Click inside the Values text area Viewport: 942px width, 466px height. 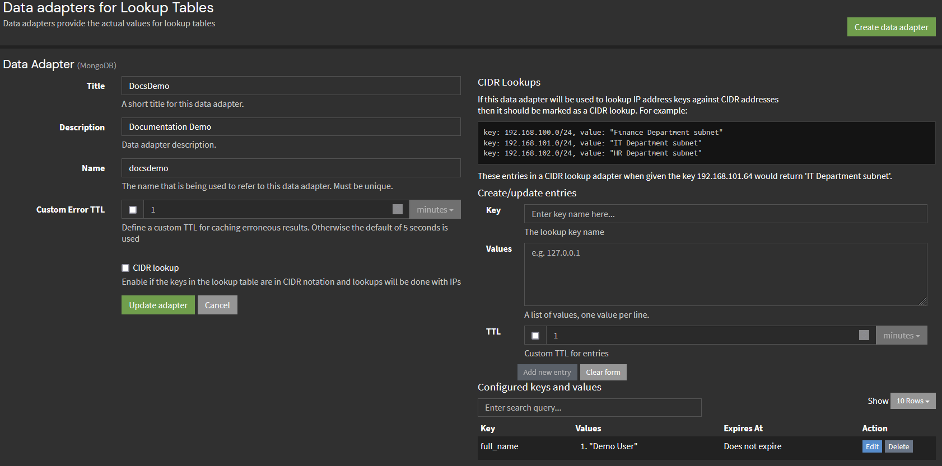[725, 274]
